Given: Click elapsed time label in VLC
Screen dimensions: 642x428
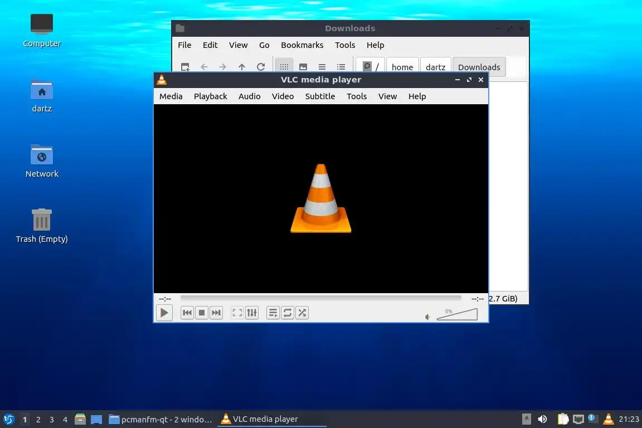Looking at the screenshot, I should pyautogui.click(x=165, y=299).
